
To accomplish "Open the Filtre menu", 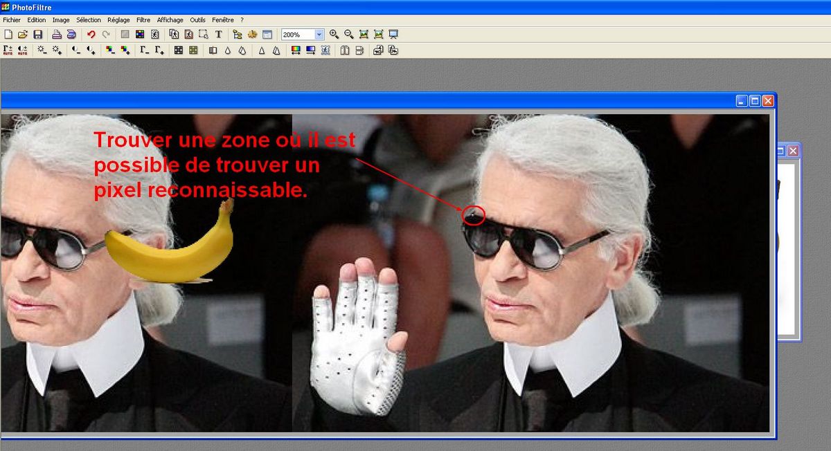I will pyautogui.click(x=143, y=20).
